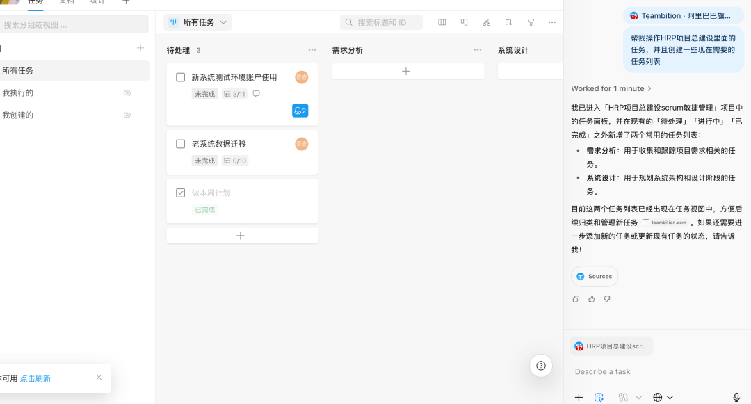This screenshot has height=404, width=751.
Task: Open the 所有任务 view dropdown
Action: tap(197, 22)
